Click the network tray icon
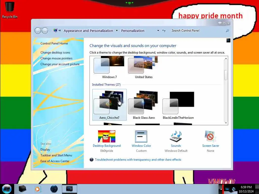Screen dimensions: 259x194 [x=227, y=189]
